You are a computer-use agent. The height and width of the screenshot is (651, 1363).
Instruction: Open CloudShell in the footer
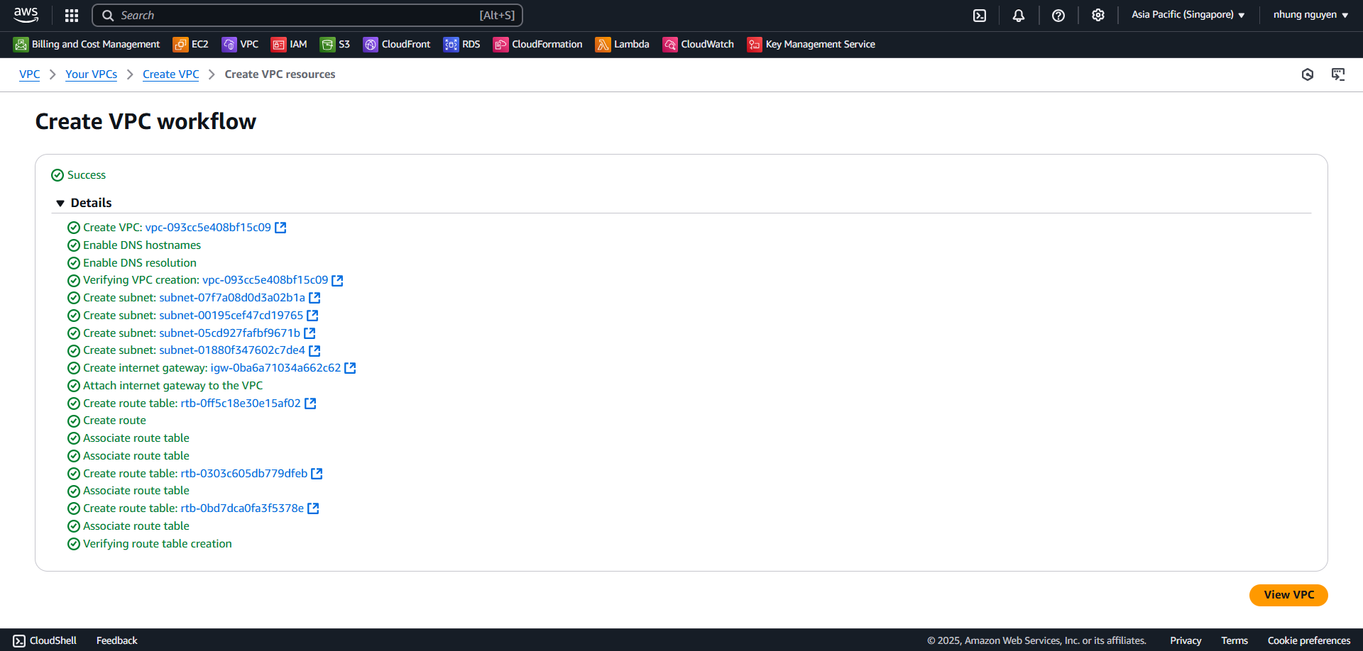pyautogui.click(x=45, y=640)
